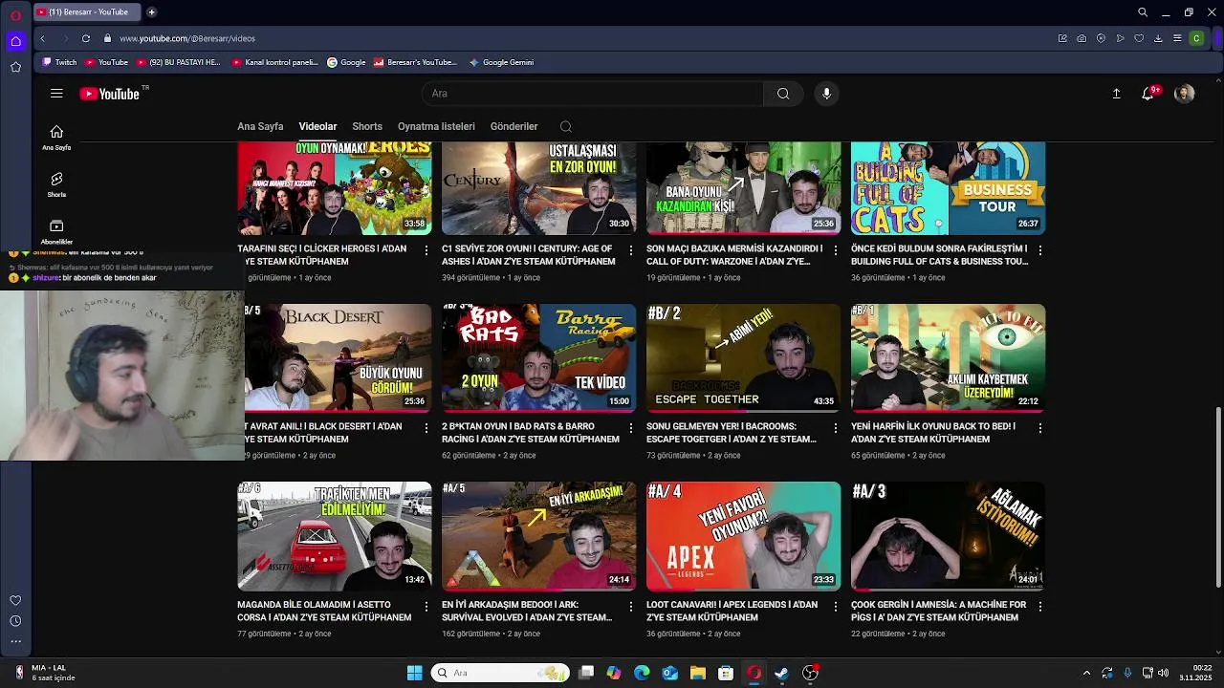Image resolution: width=1224 pixels, height=688 pixels.
Task: Open Opera sidebar three-dots more options
Action: click(x=15, y=641)
